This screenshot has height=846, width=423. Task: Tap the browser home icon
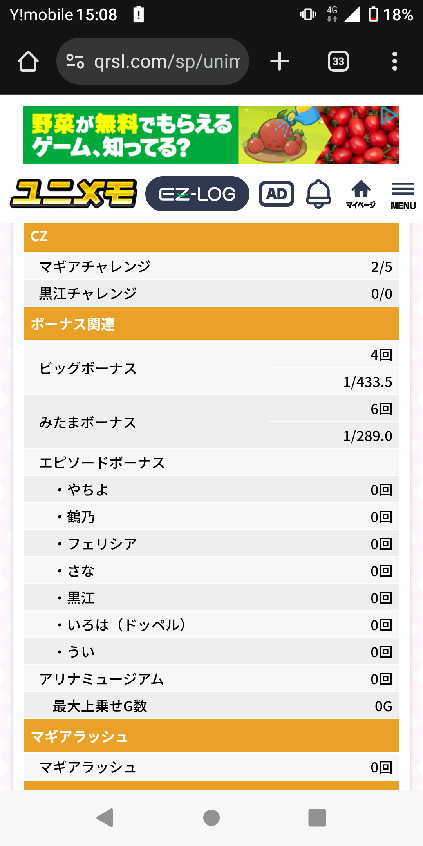click(x=28, y=61)
